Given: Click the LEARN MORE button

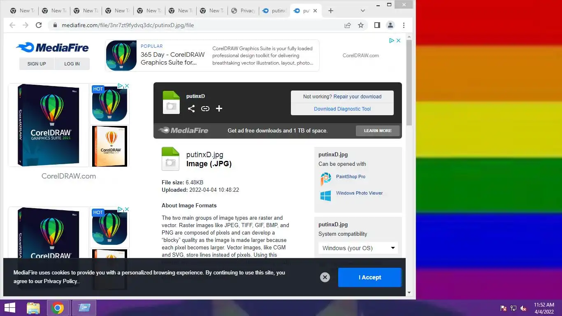Looking at the screenshot, I should (x=378, y=131).
